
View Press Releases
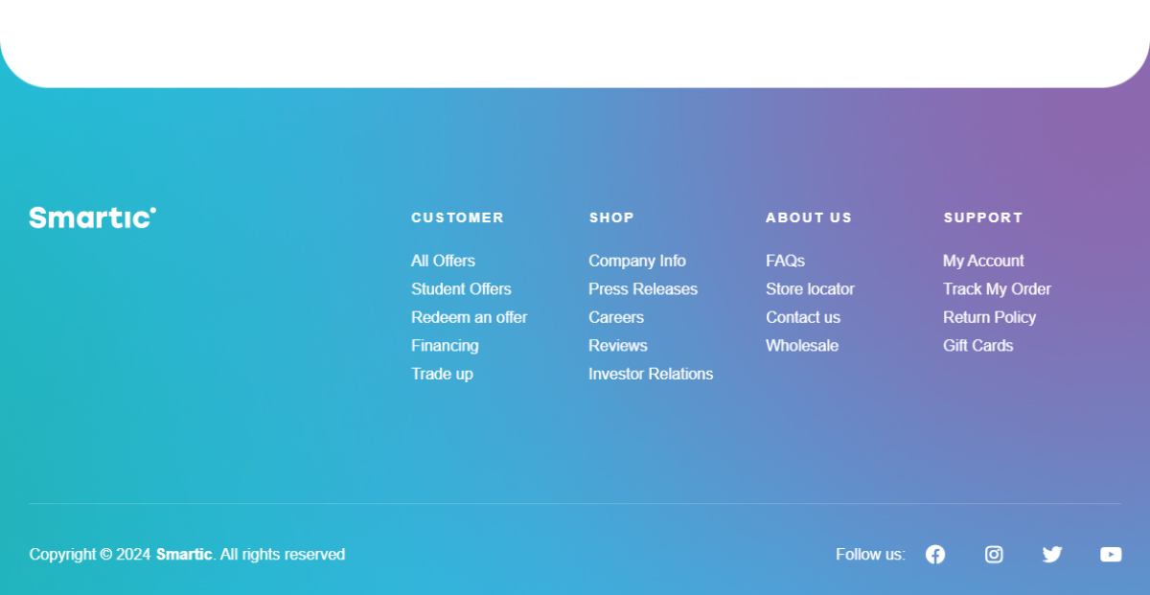click(642, 288)
